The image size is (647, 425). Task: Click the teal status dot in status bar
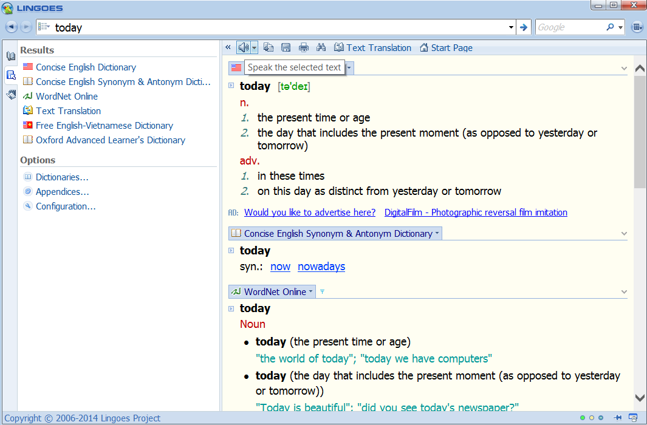point(601,418)
